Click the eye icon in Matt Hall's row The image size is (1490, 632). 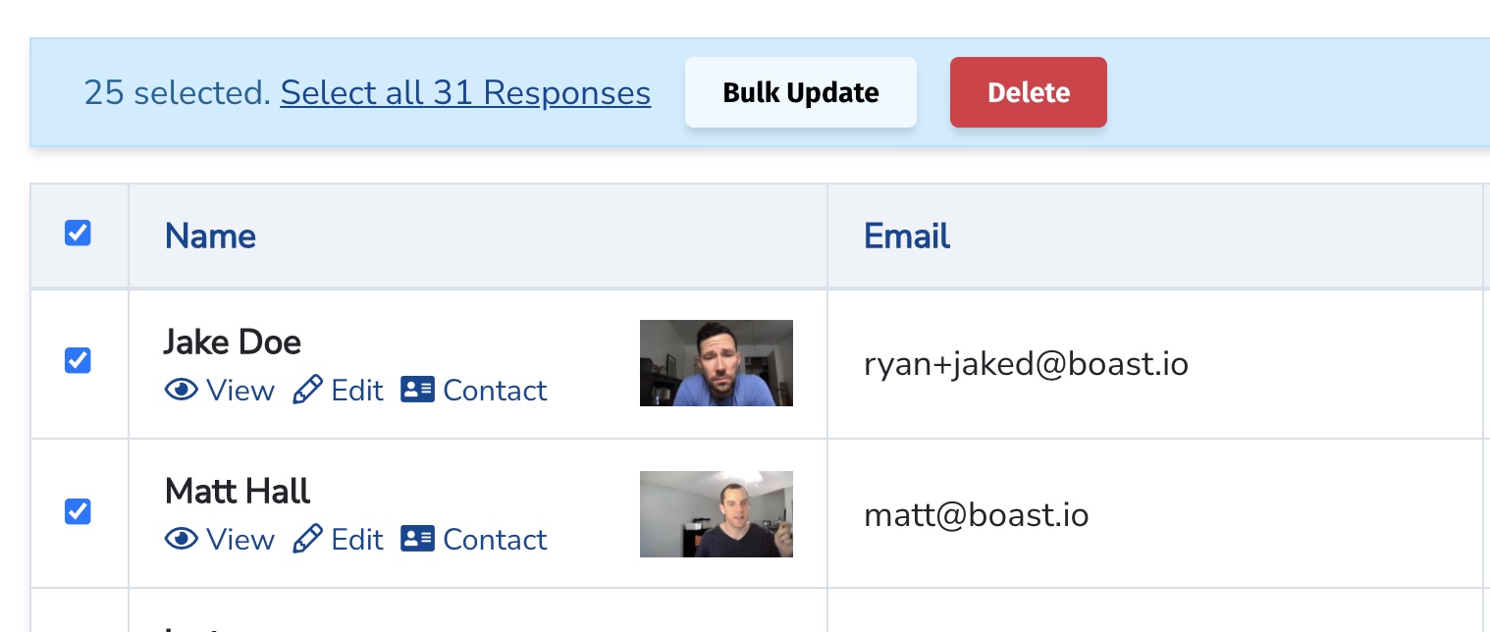pyautogui.click(x=181, y=540)
